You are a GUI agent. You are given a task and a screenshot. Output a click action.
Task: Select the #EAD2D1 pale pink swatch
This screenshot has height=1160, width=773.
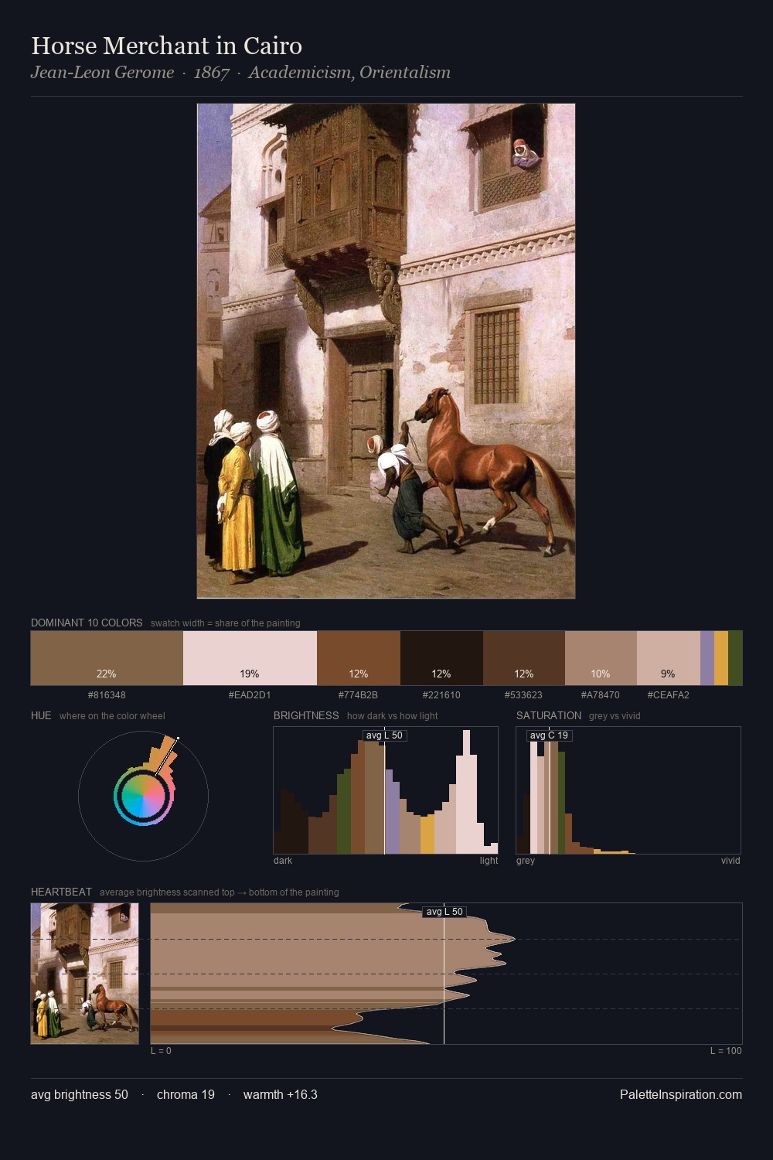(x=250, y=658)
